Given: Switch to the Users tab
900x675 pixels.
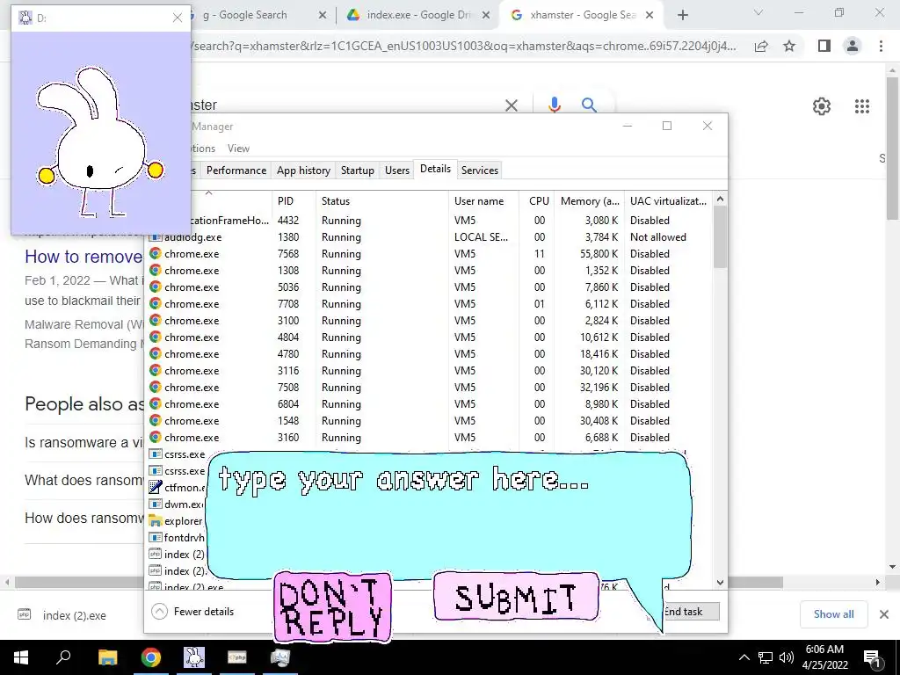Looking at the screenshot, I should [397, 170].
